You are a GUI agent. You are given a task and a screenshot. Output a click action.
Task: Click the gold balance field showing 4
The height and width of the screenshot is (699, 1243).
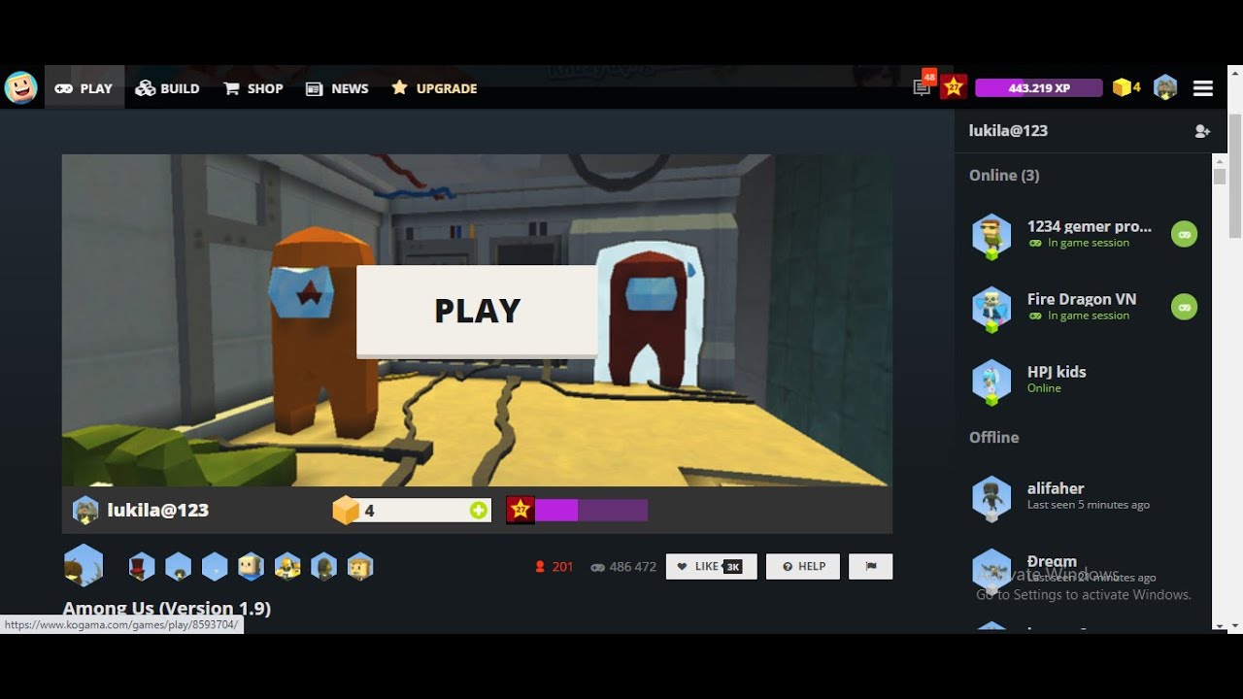tap(425, 511)
